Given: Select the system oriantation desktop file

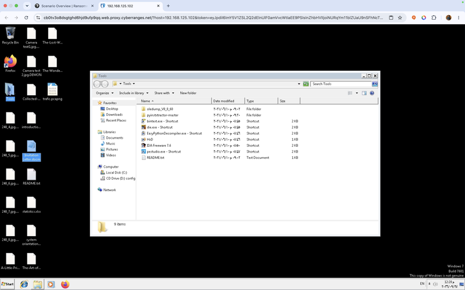Looking at the screenshot, I should coord(31,235).
